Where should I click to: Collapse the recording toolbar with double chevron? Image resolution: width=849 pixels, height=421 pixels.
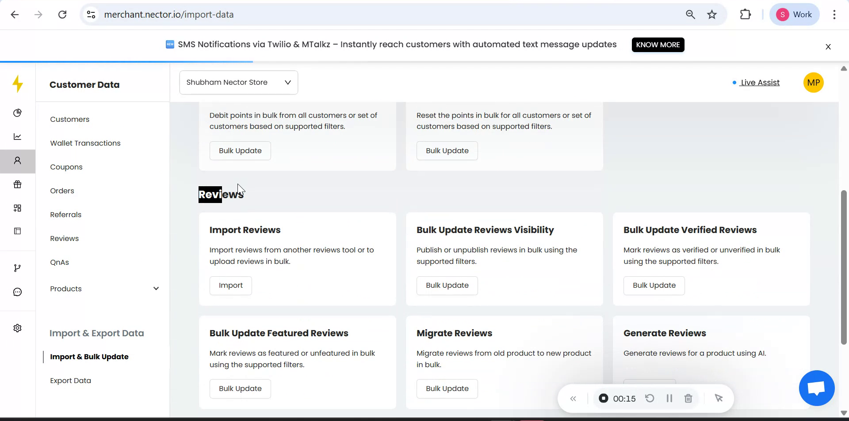click(573, 399)
